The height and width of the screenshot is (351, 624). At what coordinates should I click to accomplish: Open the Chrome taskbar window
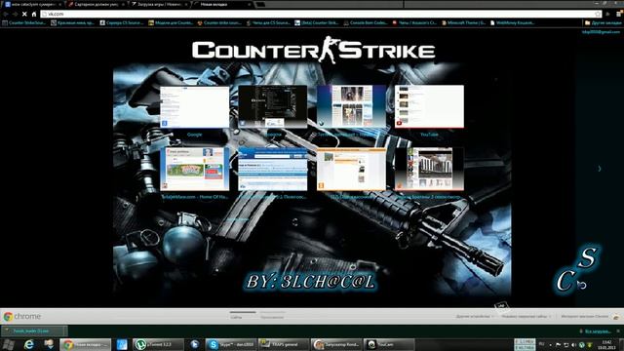85,344
